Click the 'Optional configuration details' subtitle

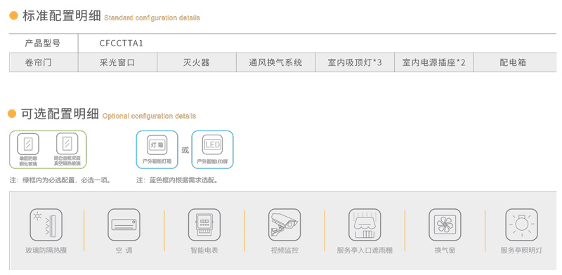click(149, 116)
